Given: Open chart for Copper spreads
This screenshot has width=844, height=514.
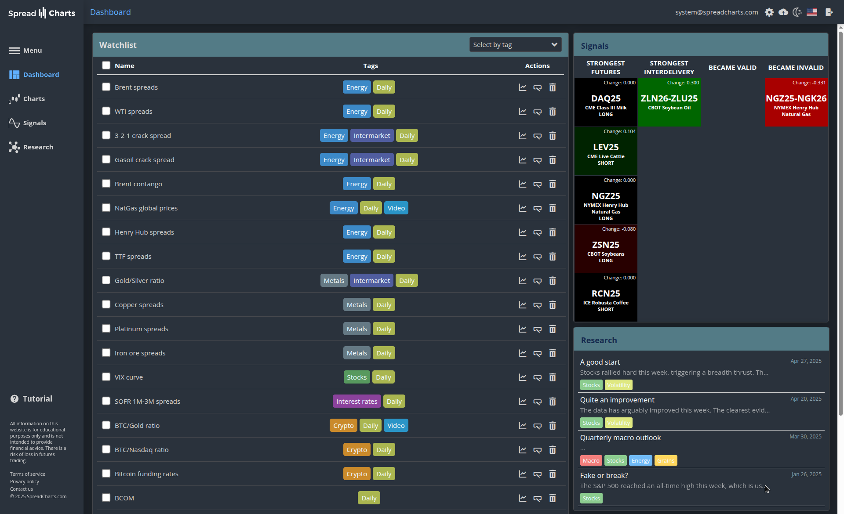Looking at the screenshot, I should point(523,305).
